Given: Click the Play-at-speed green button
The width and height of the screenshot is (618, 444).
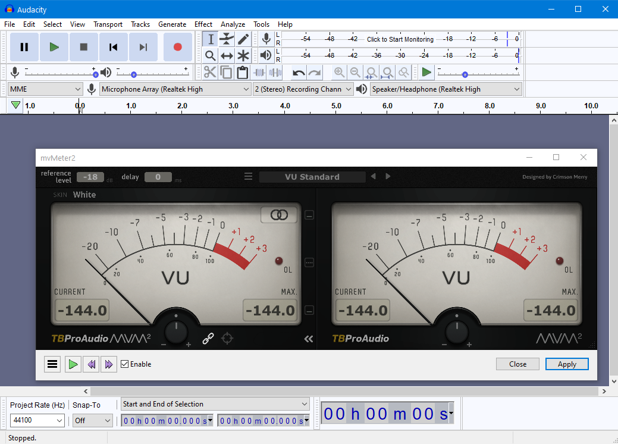Looking at the screenshot, I should pos(426,72).
